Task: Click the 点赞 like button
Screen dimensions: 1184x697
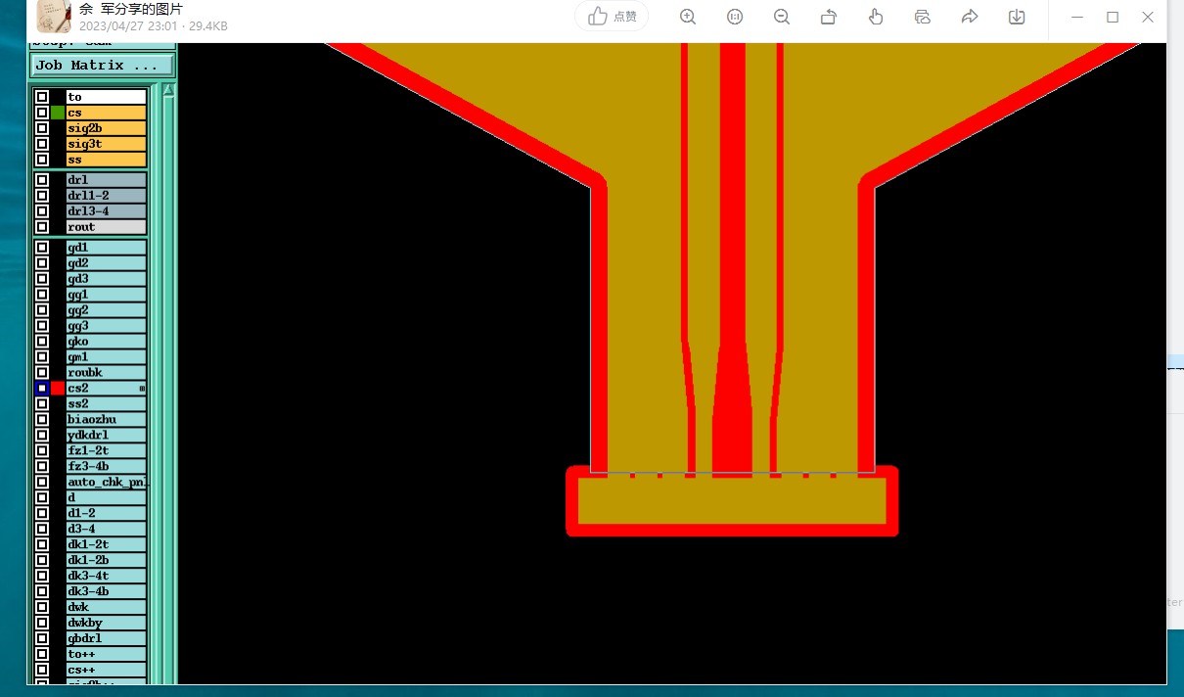Action: (613, 17)
